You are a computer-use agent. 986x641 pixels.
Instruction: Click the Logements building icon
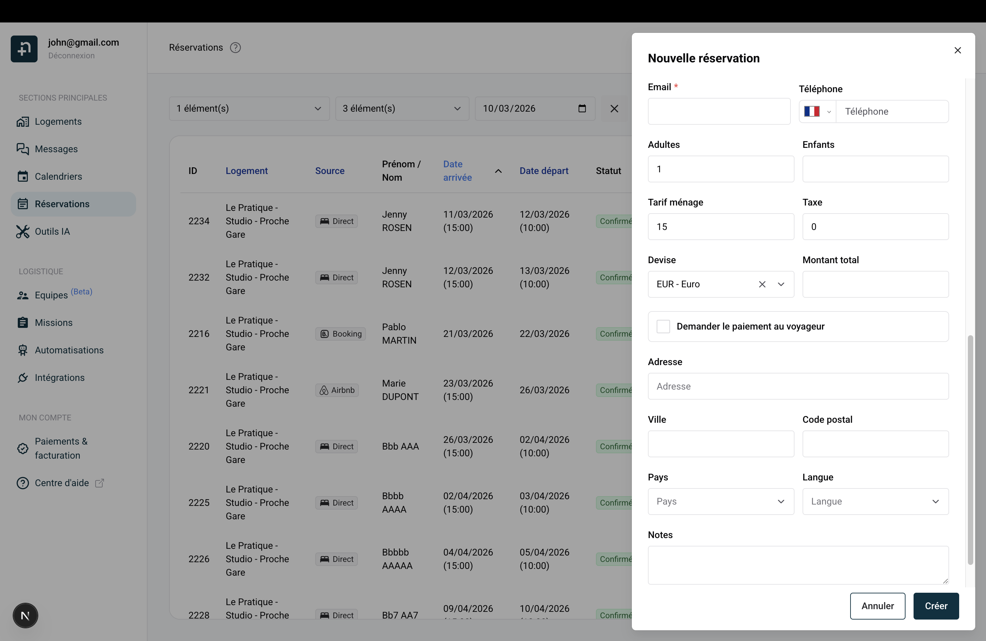pyautogui.click(x=23, y=122)
